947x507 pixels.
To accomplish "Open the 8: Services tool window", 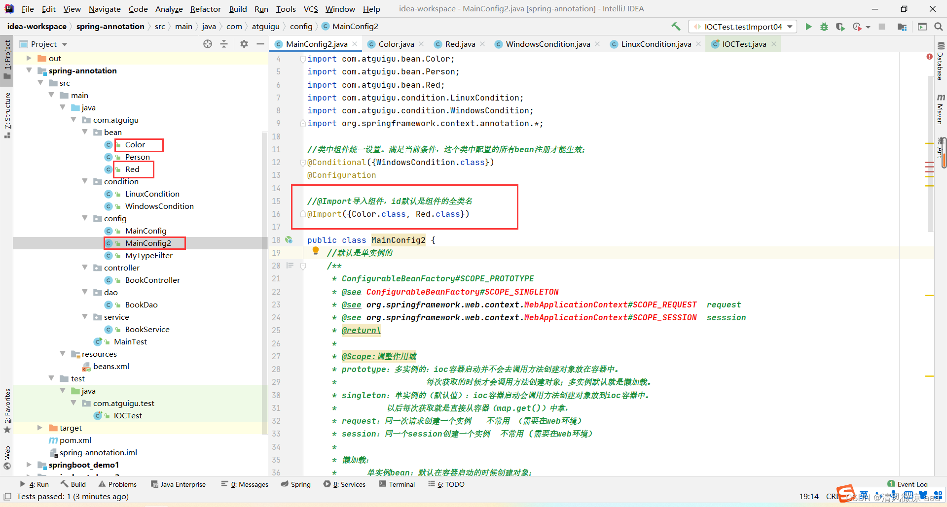I will pos(344,484).
